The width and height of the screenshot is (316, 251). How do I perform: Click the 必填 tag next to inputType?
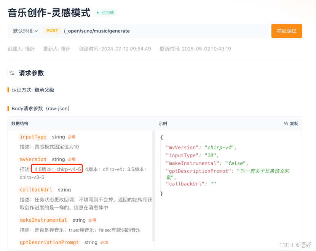click(x=72, y=137)
